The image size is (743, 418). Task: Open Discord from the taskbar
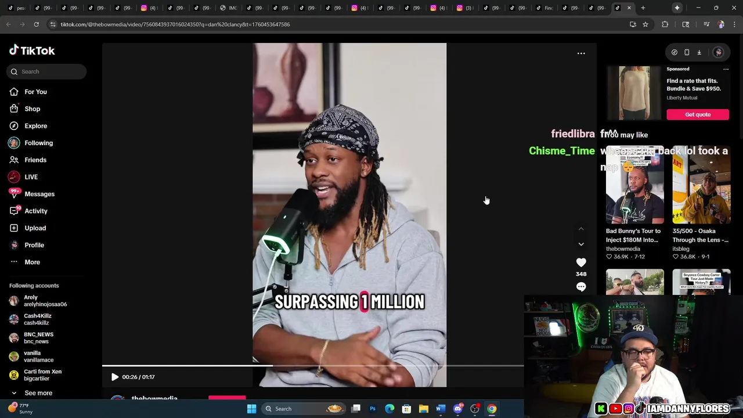coord(458,409)
